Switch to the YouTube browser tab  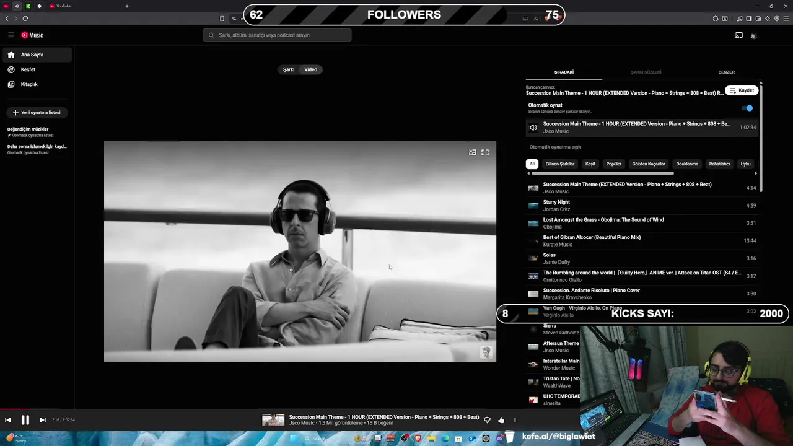[82, 6]
